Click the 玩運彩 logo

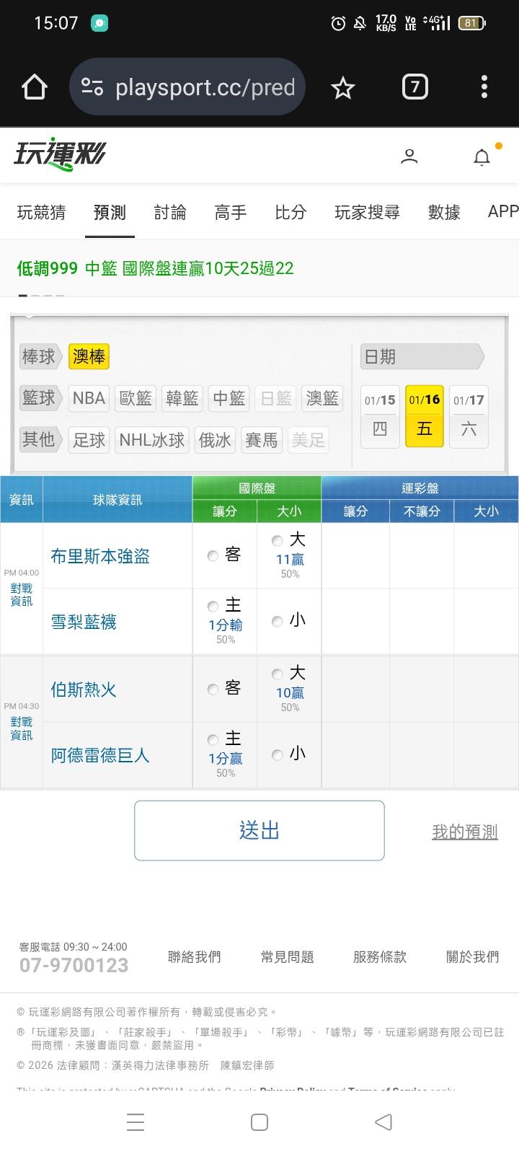coord(60,154)
